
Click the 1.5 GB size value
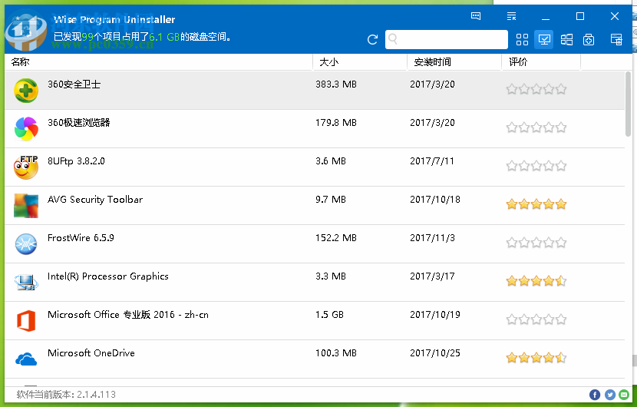(x=329, y=315)
